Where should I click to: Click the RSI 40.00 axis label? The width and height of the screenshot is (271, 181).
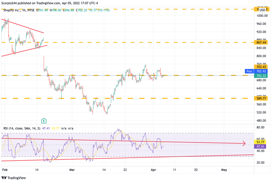pyautogui.click(x=260, y=151)
